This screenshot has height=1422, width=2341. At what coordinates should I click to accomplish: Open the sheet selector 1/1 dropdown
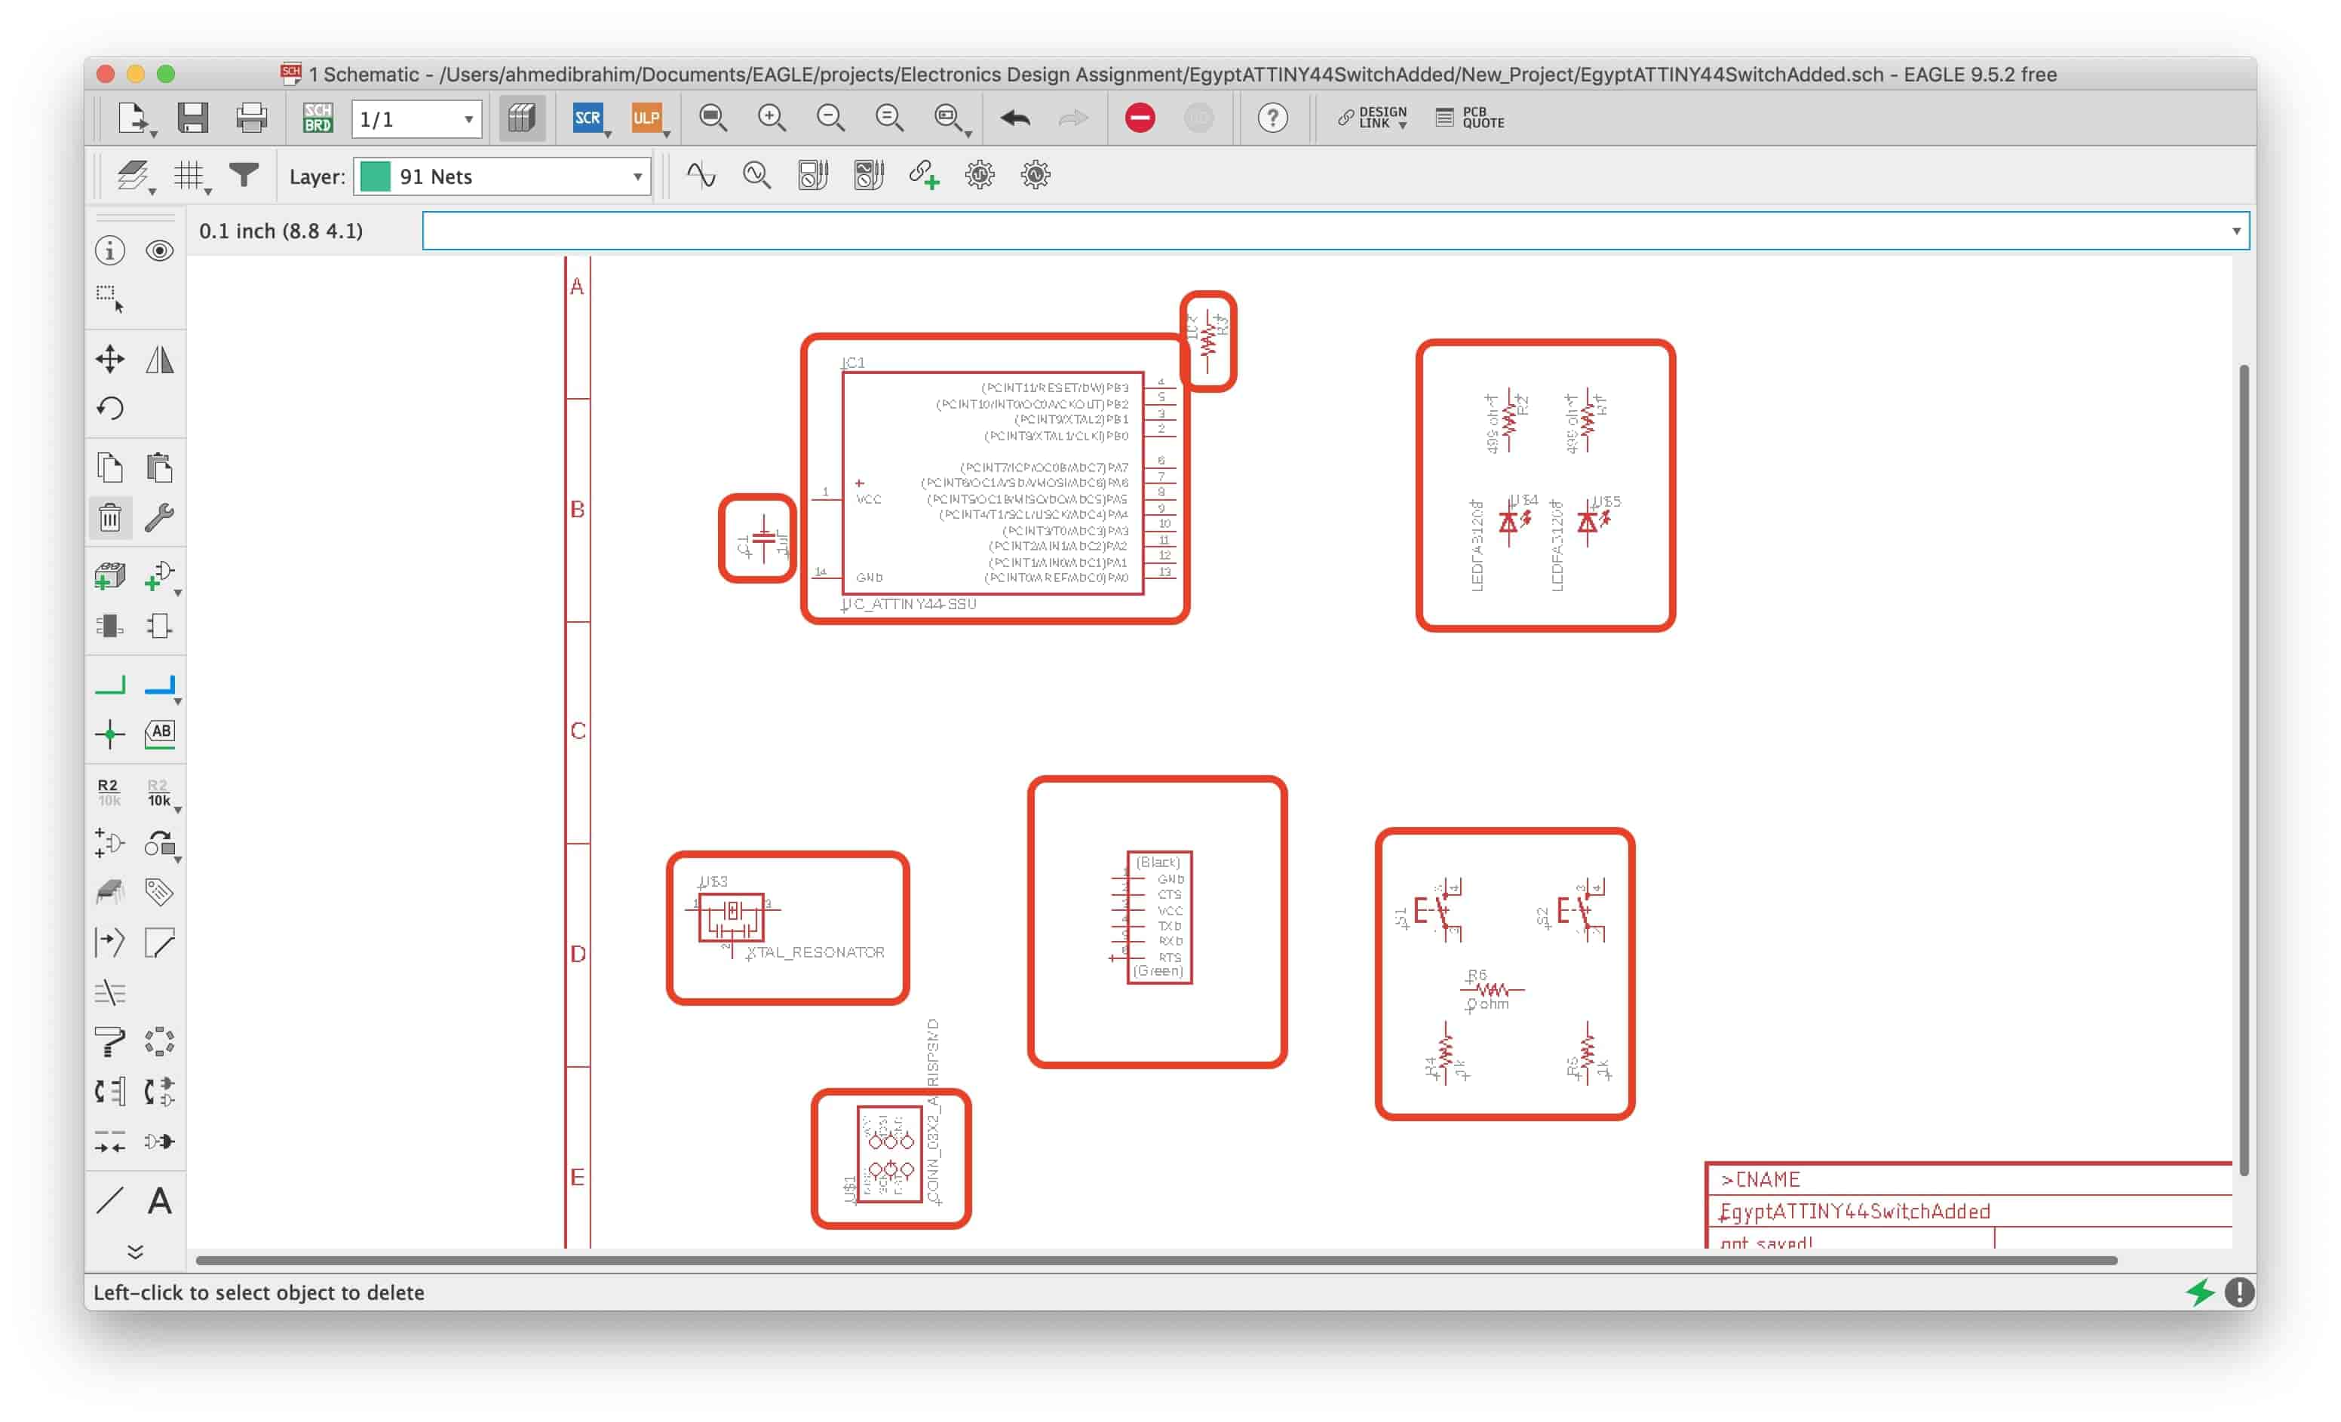point(416,118)
